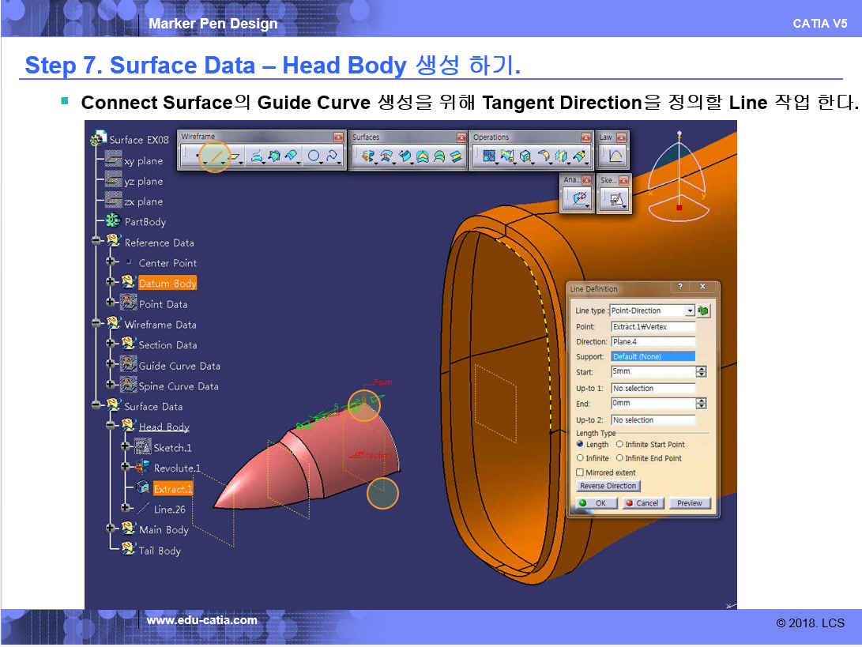Click the Preview button
This screenshot has width=862, height=647.
click(x=689, y=503)
